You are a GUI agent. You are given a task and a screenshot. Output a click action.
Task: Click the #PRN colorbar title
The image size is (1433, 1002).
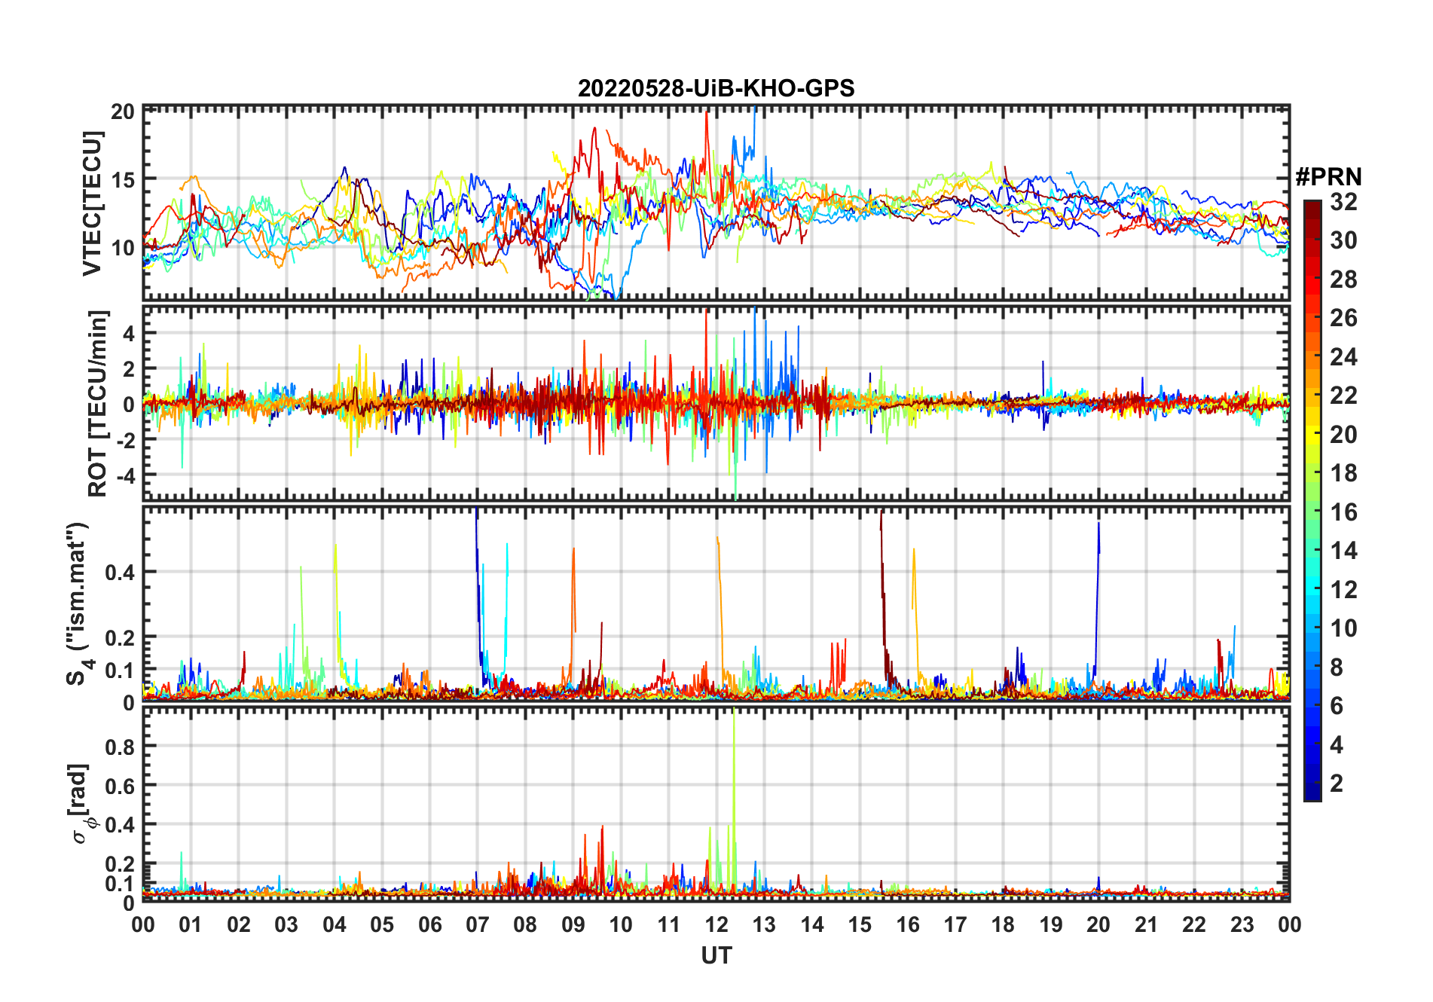[x=1329, y=177]
